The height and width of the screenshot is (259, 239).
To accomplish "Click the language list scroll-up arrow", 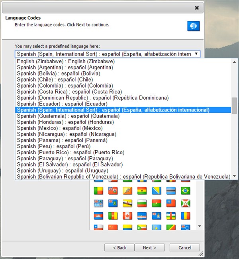I will tap(234, 62).
